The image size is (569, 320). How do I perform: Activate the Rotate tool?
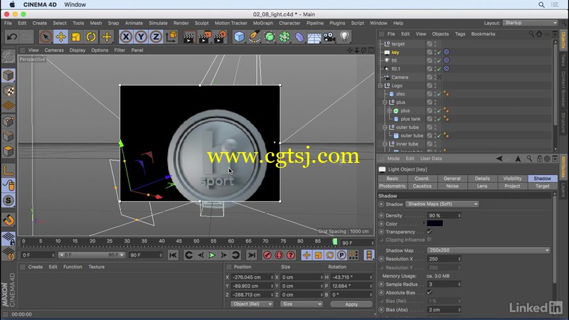[x=91, y=37]
